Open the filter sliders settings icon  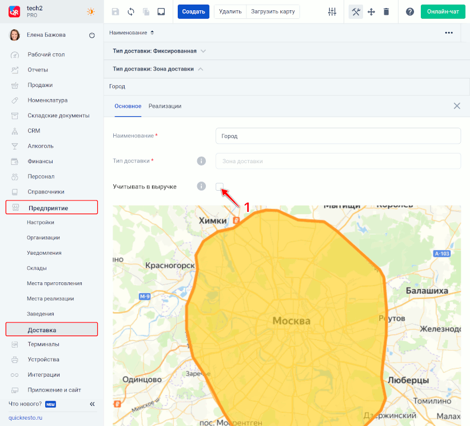point(332,11)
